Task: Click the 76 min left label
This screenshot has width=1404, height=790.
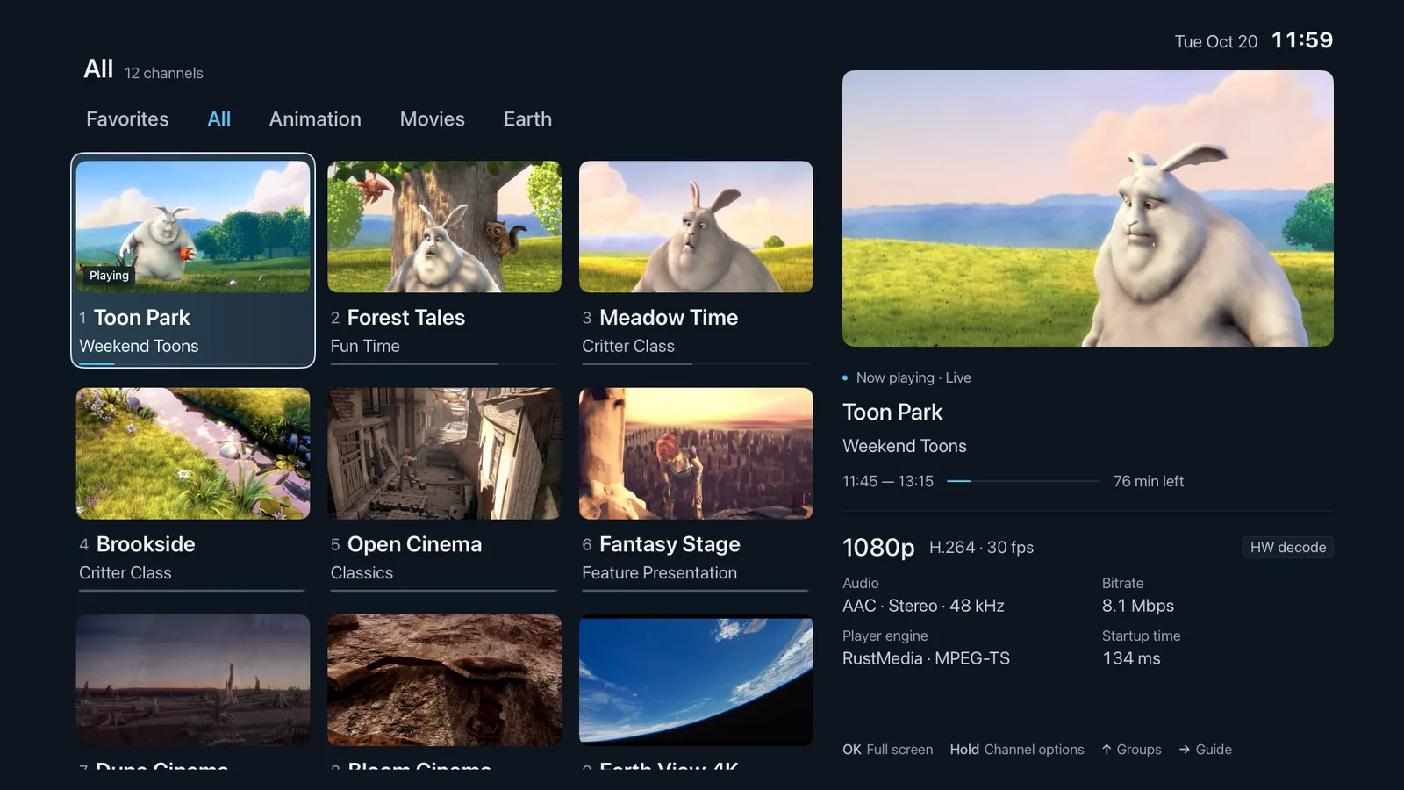Action: click(x=1149, y=481)
